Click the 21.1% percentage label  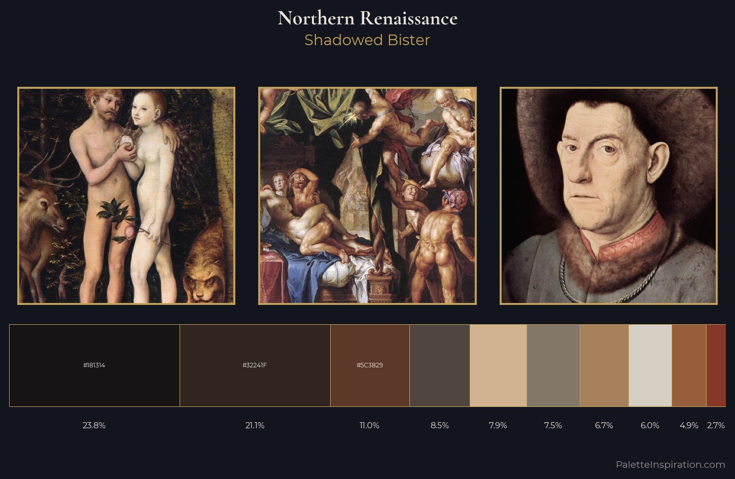[x=255, y=425]
